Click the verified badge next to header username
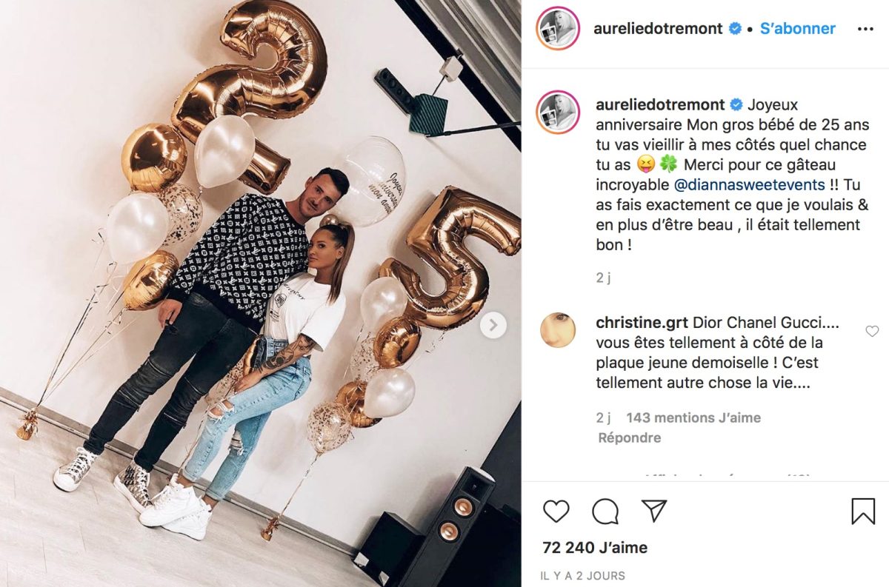The image size is (889, 587). point(735,29)
